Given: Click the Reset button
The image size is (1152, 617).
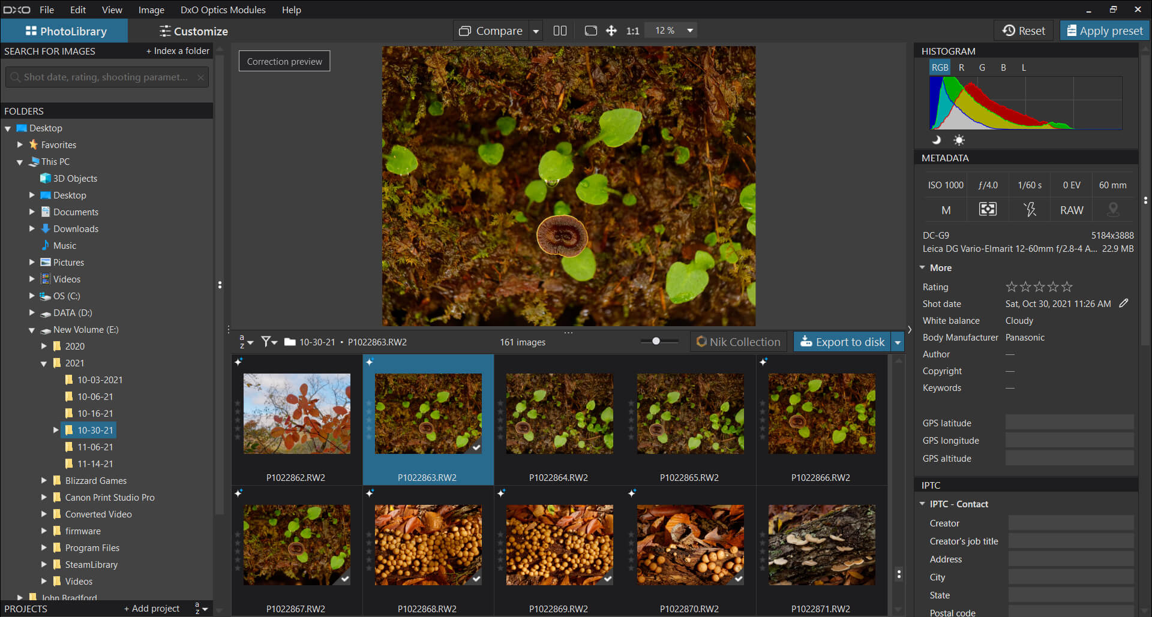Looking at the screenshot, I should click(1024, 31).
